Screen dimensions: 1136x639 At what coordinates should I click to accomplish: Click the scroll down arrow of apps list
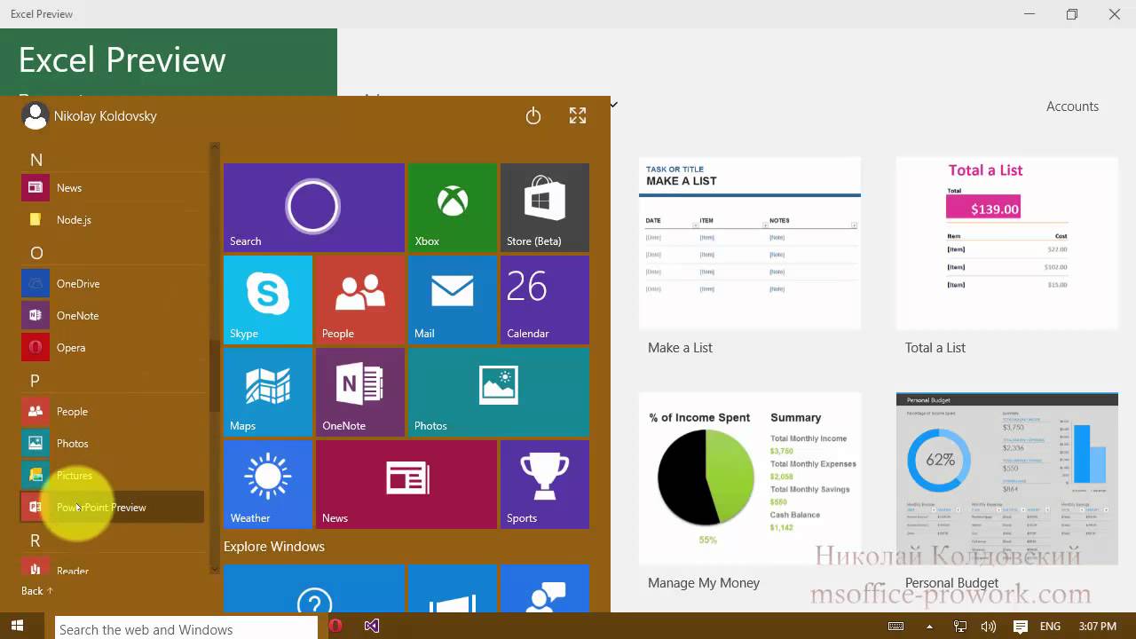(214, 569)
